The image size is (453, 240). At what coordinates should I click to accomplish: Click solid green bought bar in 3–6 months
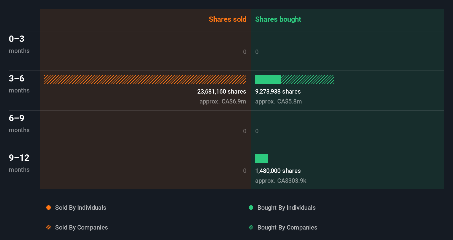tap(268, 79)
